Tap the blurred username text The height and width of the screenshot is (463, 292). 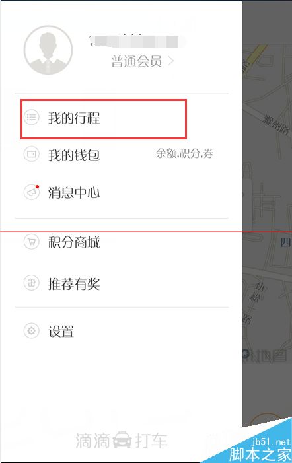pos(138,41)
